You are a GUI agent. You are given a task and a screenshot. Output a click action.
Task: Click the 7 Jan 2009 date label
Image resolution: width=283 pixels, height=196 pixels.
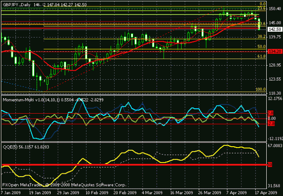pos(11,193)
